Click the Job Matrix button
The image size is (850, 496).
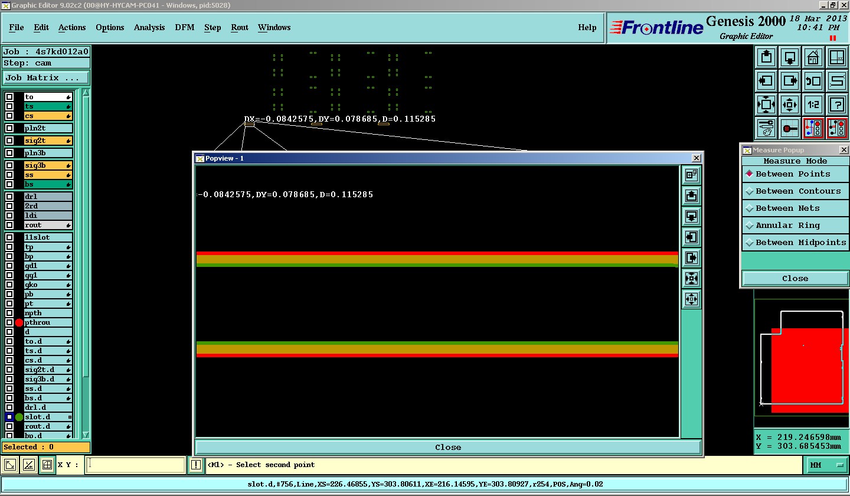tap(46, 78)
